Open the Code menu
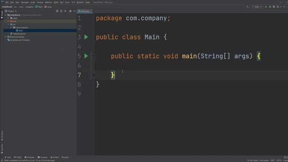 click(x=33, y=2)
